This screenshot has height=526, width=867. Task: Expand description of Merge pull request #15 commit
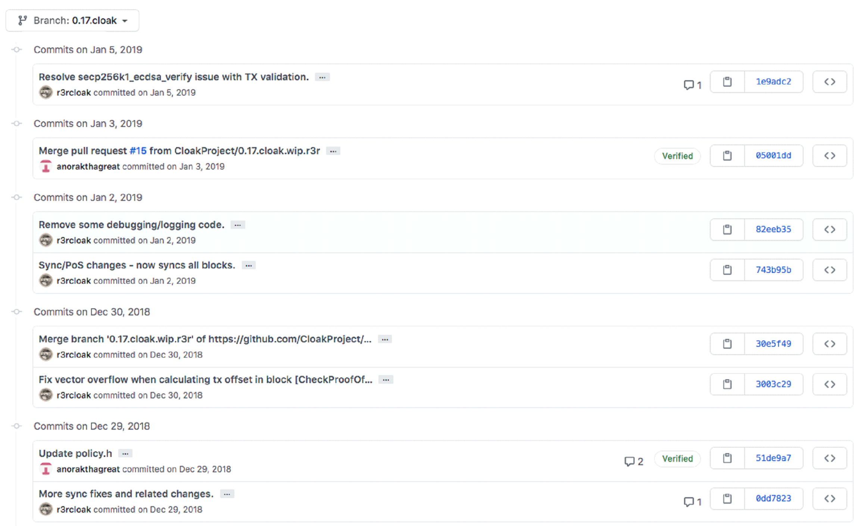click(x=333, y=151)
